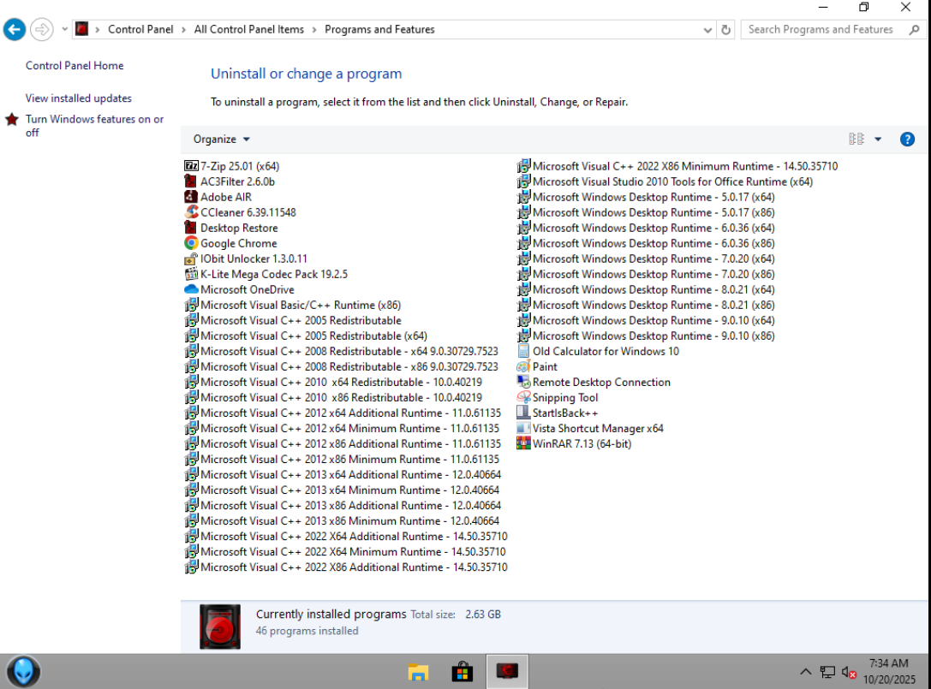Viewport: 931px width, 689px height.
Task: Select Visual C++ 2022 X86 Additional Runtime 14.50.35710
Action: tap(347, 567)
